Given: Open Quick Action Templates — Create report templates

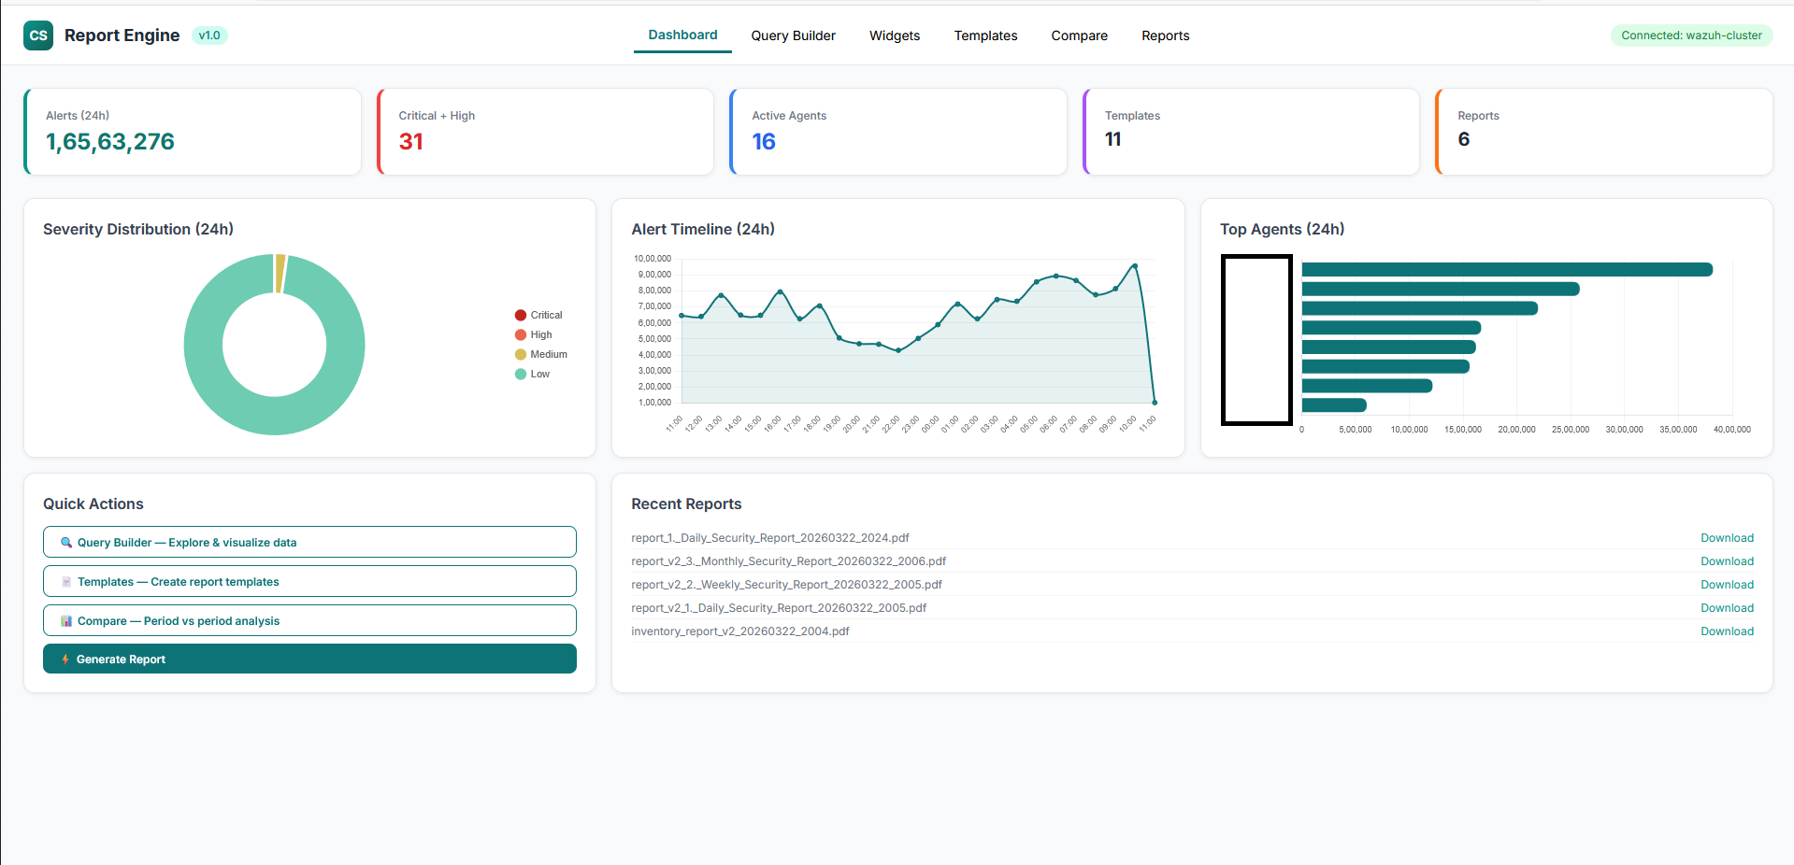Looking at the screenshot, I should tap(309, 581).
